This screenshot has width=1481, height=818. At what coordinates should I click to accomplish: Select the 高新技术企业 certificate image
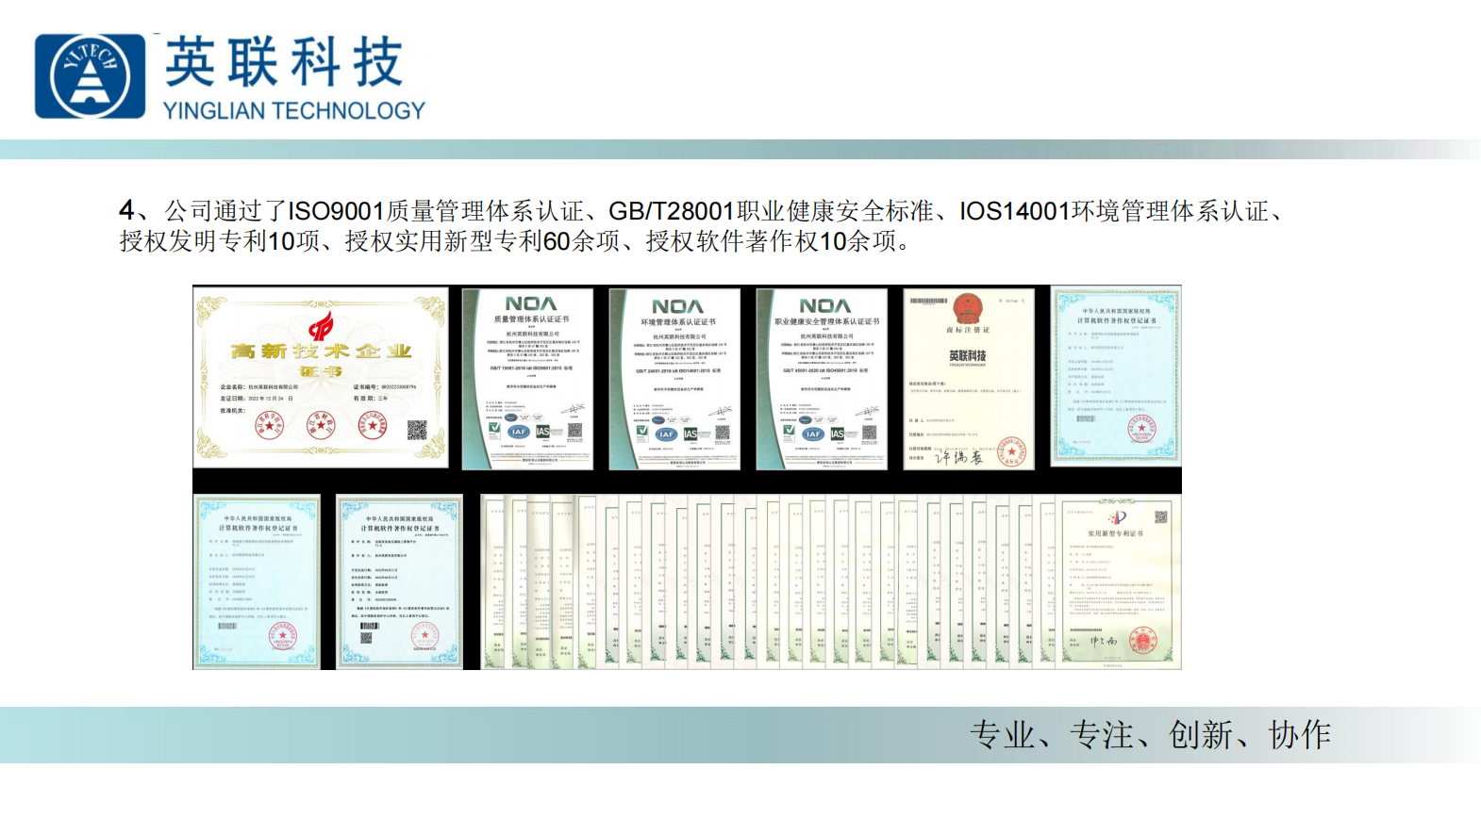tap(321, 377)
